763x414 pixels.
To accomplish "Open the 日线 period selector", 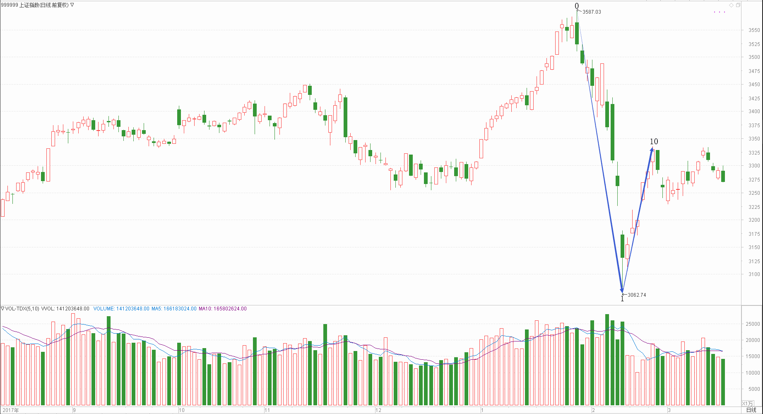I will [751, 410].
